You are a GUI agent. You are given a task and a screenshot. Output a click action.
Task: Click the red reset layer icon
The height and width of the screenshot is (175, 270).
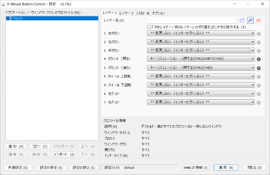259,21
